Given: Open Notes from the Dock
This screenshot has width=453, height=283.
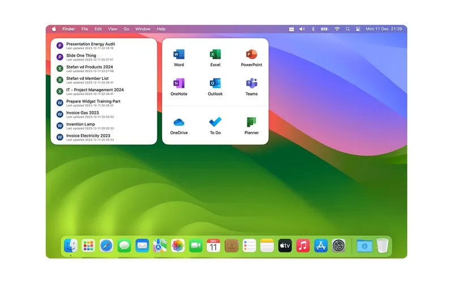Looking at the screenshot, I should coord(267,246).
